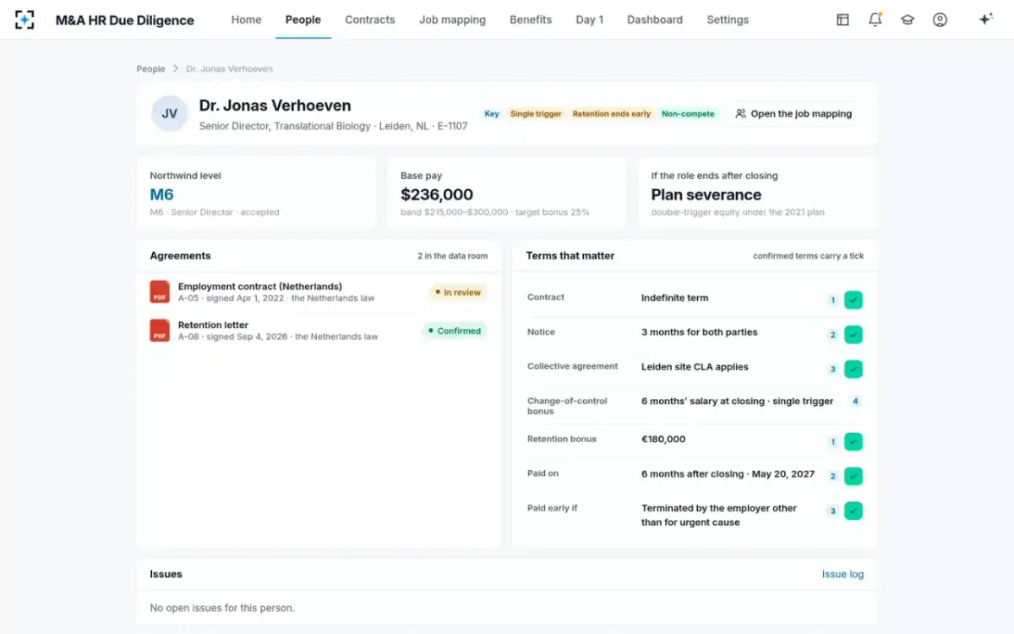Screen dimensions: 1014x634
Task: Click the PDF icon for Employment contract
Action: [x=160, y=292]
